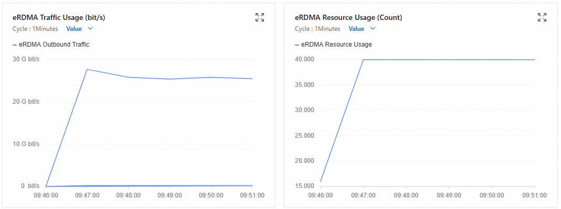Viewport: 561px width, 209px height.
Task: Click 09:50:00 tick on Resource Usage chart
Action: click(x=492, y=195)
